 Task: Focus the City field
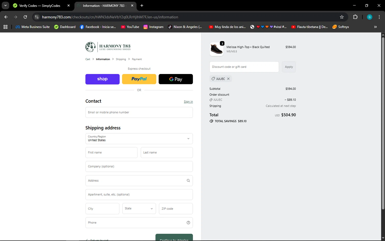[102, 209]
